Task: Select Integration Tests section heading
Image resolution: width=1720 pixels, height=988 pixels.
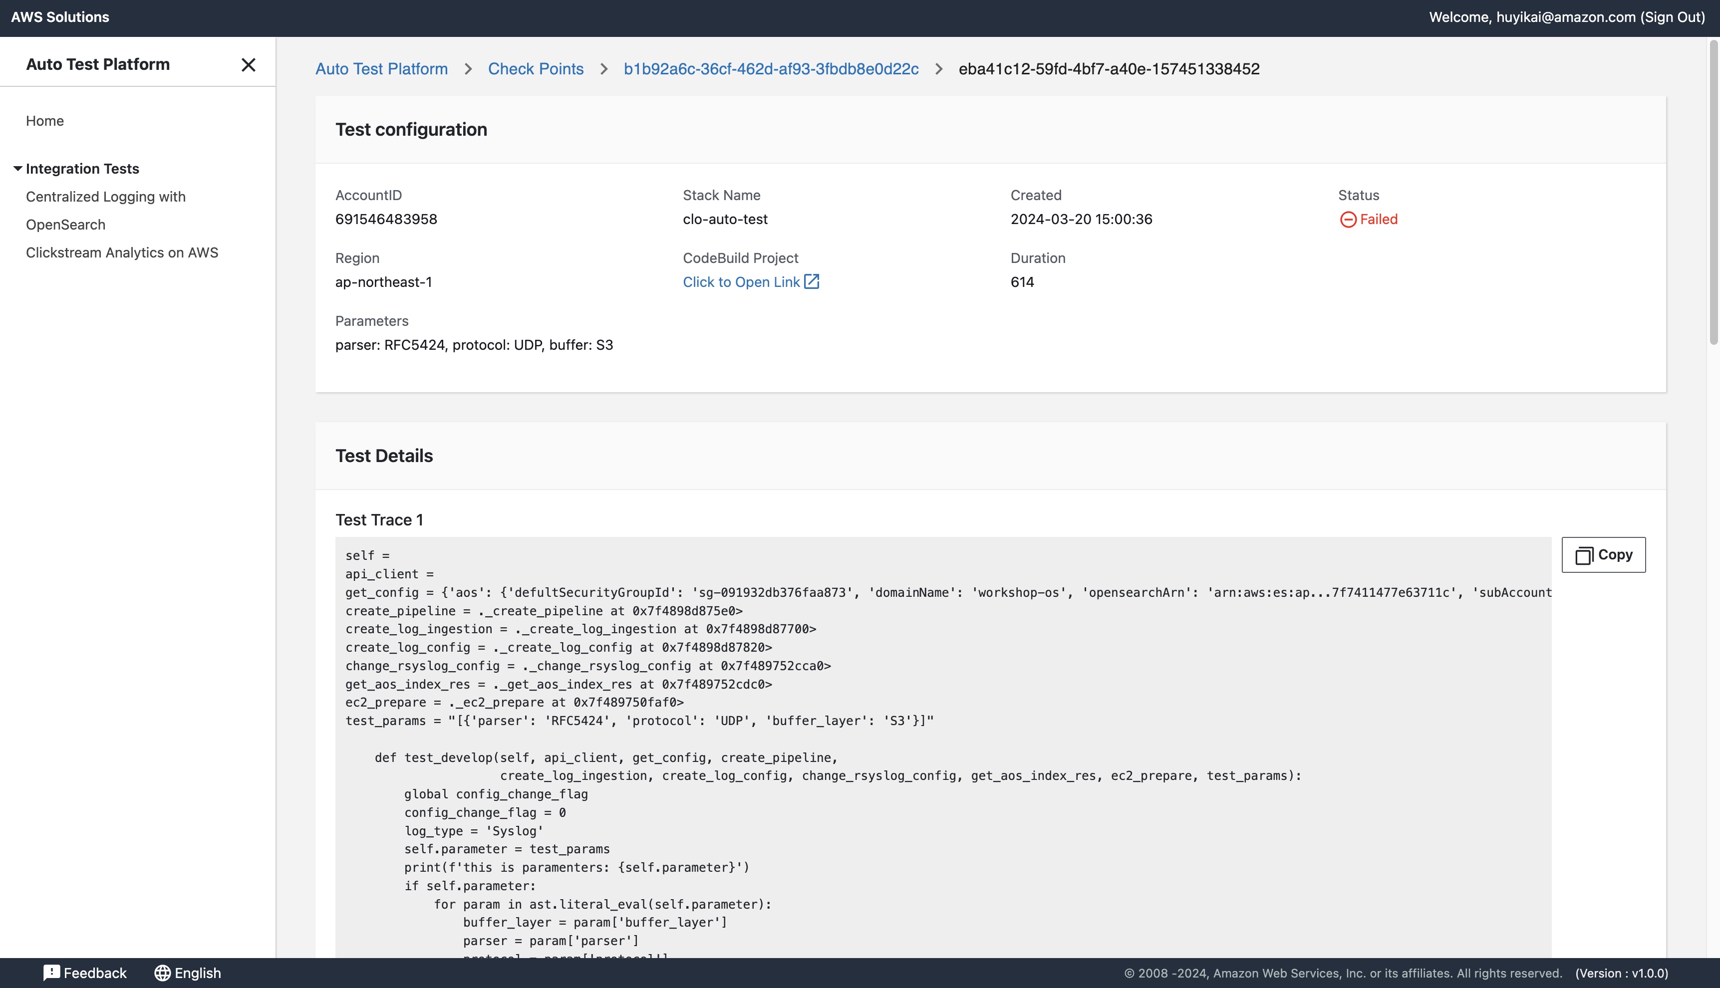Action: [82, 168]
